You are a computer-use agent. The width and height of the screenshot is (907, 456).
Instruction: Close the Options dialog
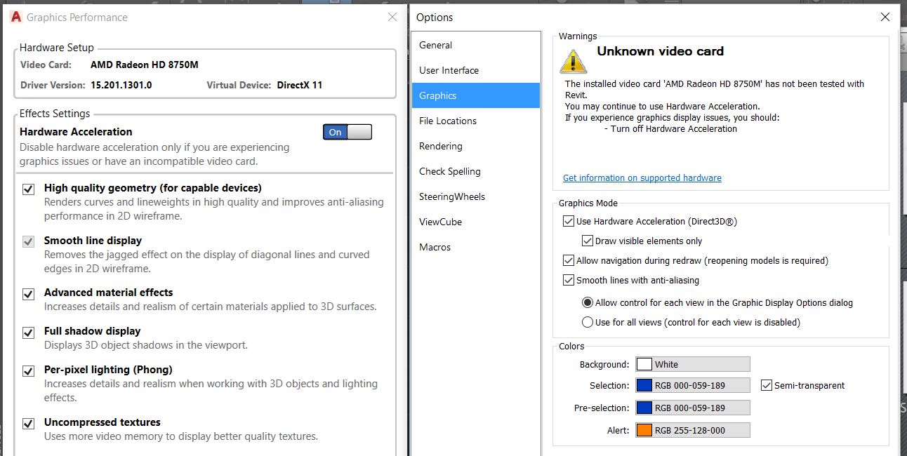click(885, 17)
